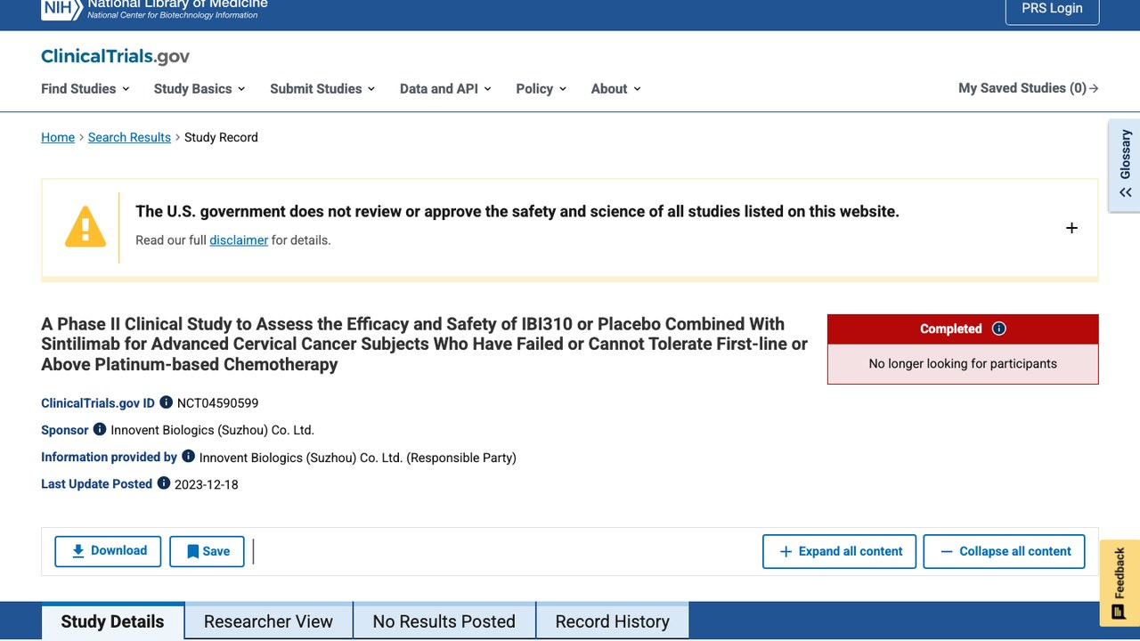Click the Download button
The width and height of the screenshot is (1140, 641).
108,551
